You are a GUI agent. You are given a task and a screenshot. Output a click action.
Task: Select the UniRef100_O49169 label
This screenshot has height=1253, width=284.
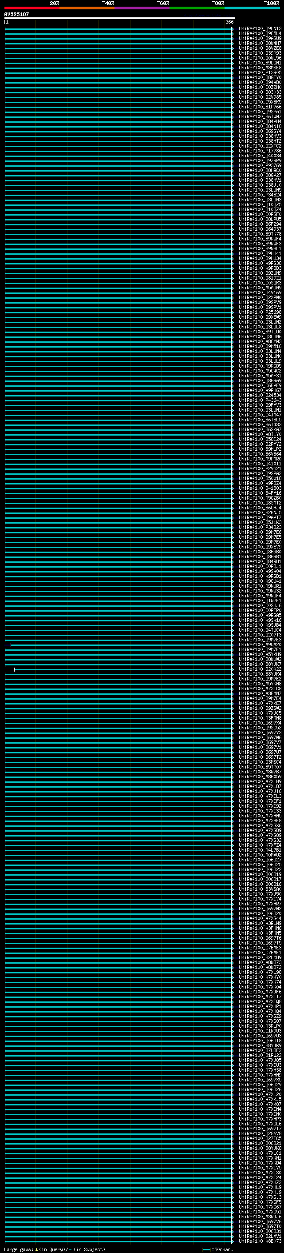(260, 293)
